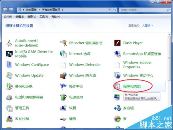The height and width of the screenshot is (130, 173).
Task: Open the 电话和调制解调器 link text
Action: (x=29, y=97)
